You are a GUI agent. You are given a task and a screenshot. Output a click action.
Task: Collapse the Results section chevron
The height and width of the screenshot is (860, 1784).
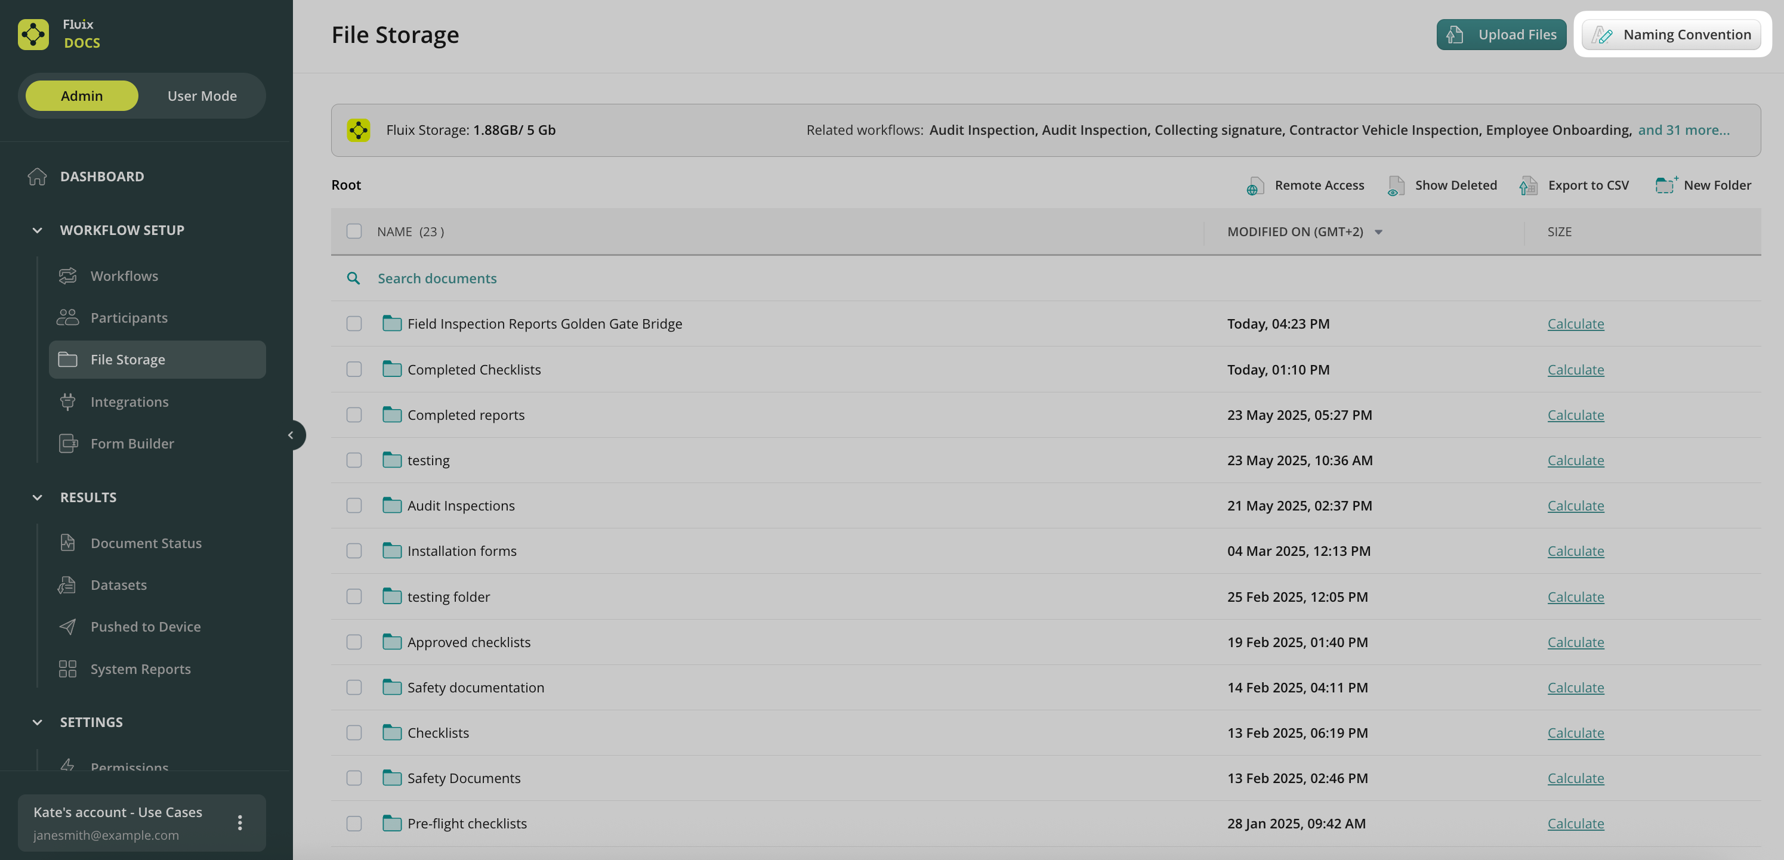38,497
